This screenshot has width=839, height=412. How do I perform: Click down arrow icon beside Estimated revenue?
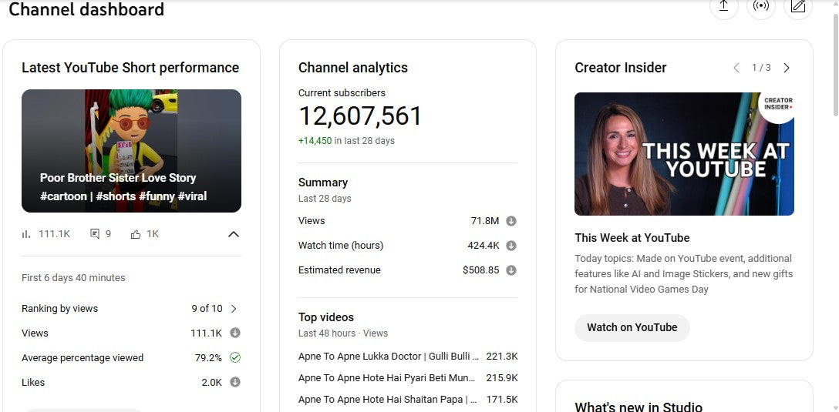(510, 270)
